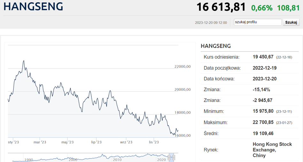Click the HANGSENG page title at top
303x162 pixels.
[x=34, y=6]
